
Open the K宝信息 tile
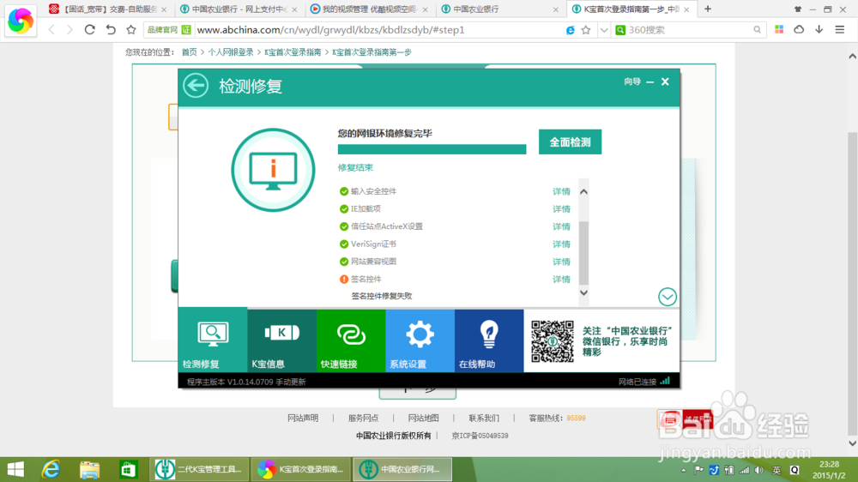281,340
